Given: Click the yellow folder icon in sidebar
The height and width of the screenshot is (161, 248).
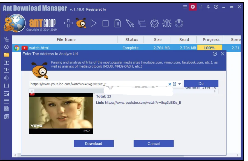Looking at the screenshot, I should 6,55.
